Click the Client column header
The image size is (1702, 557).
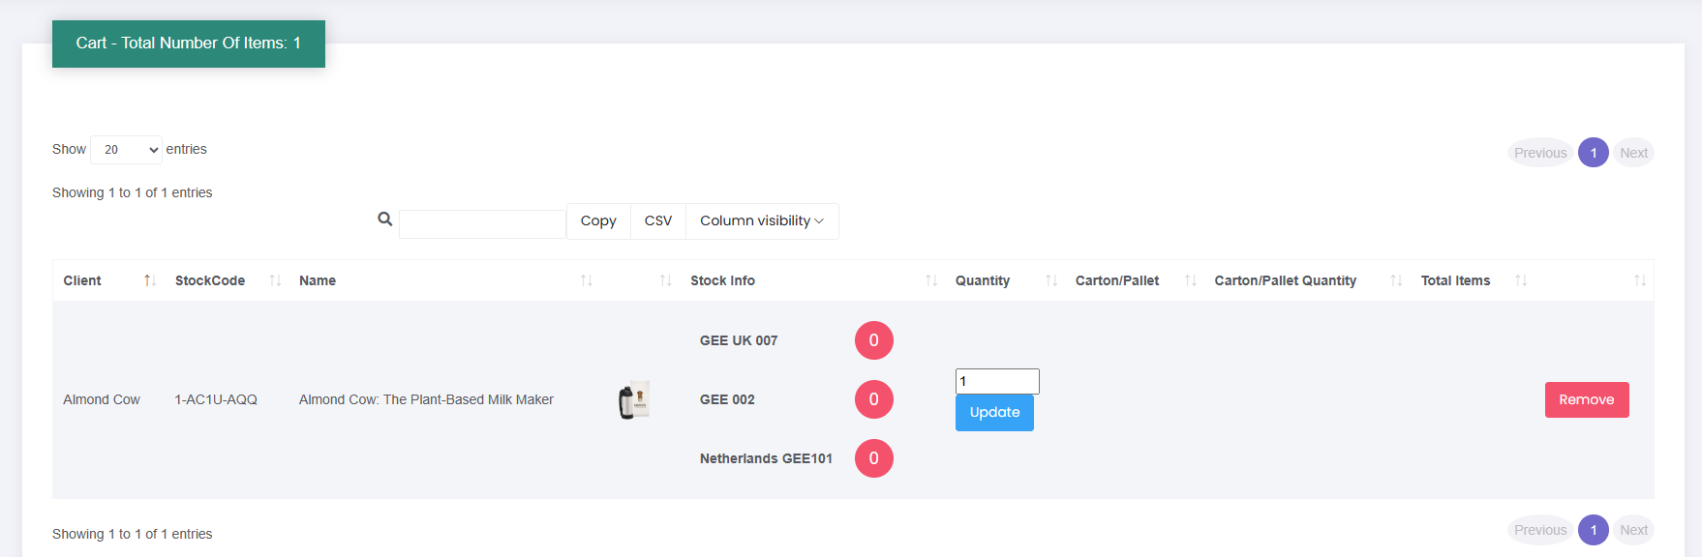(82, 280)
